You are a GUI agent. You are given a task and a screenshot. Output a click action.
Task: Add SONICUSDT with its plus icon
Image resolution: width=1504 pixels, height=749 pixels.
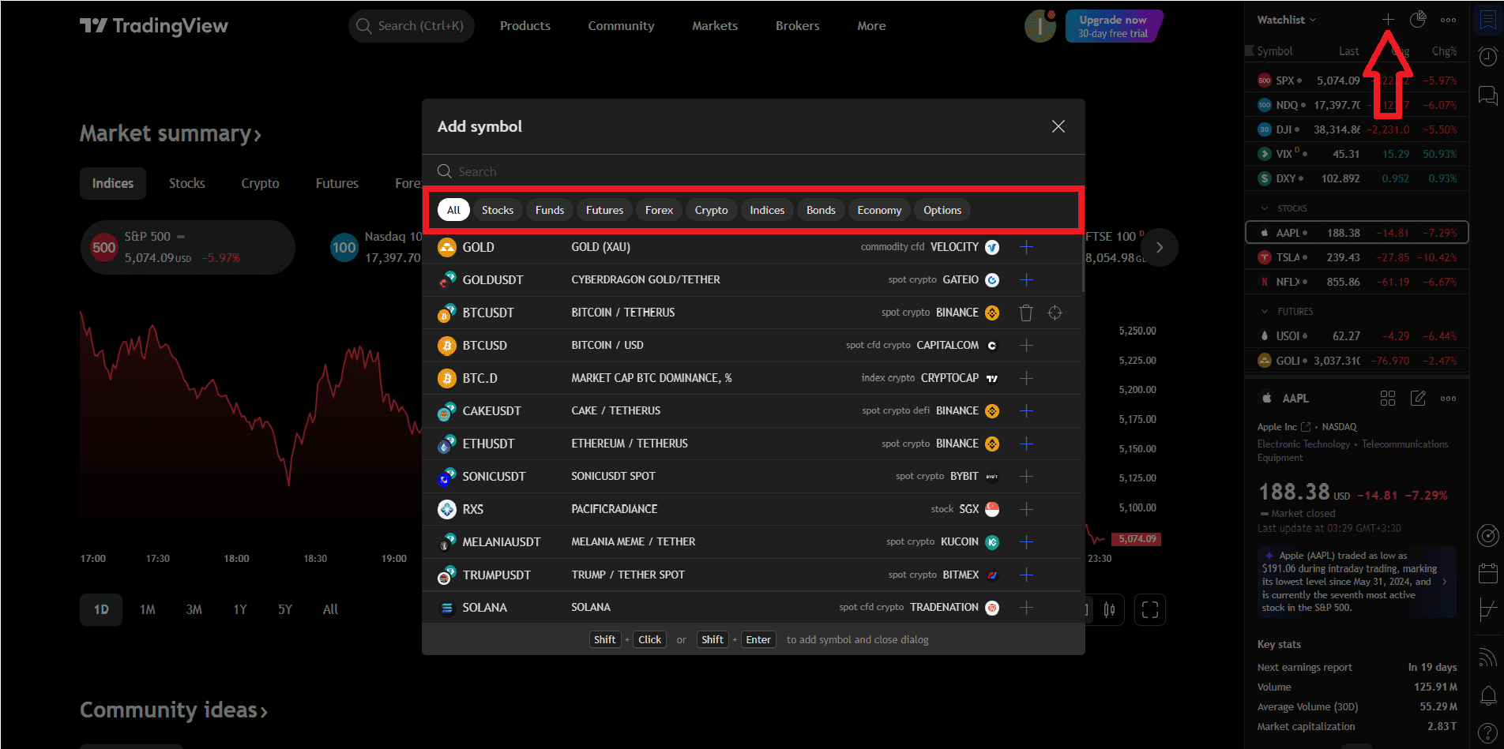pos(1026,477)
